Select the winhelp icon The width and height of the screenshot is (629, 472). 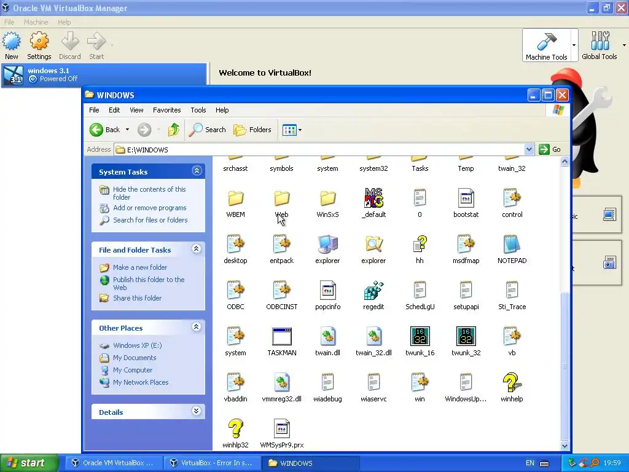512,382
